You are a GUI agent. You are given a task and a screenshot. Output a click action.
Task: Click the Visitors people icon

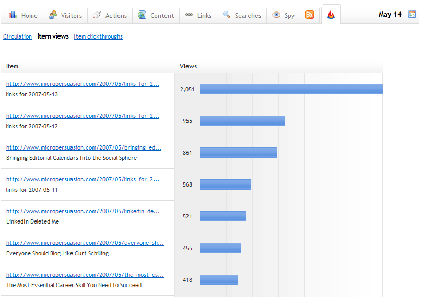point(53,15)
